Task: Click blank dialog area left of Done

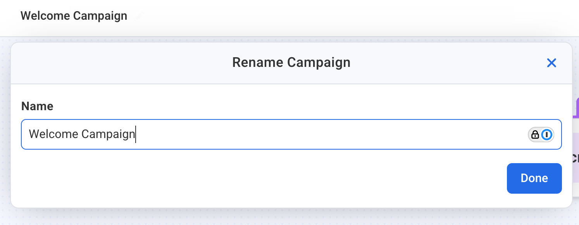Action: click(x=271, y=178)
